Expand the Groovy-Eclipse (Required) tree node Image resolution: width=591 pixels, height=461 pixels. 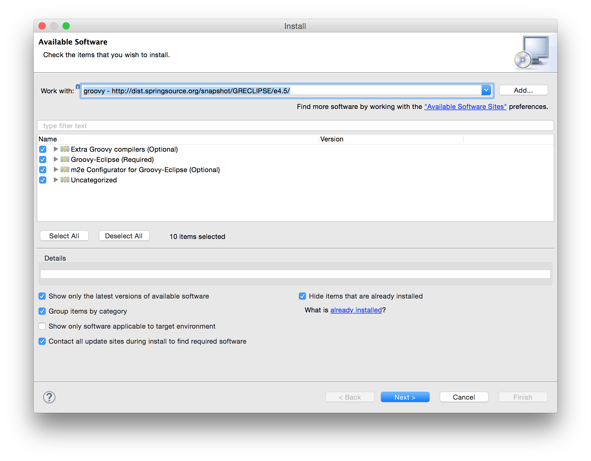(56, 159)
